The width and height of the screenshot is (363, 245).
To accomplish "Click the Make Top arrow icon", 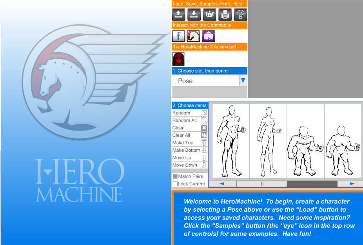I will tap(204, 143).
